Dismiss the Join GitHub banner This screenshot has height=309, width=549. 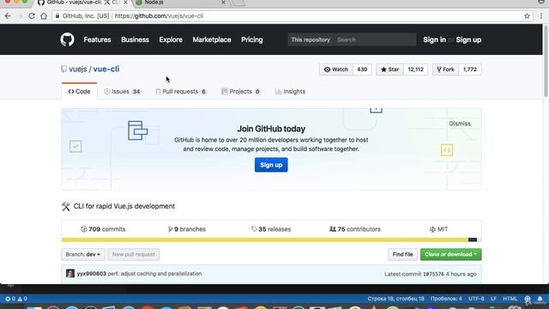click(460, 124)
